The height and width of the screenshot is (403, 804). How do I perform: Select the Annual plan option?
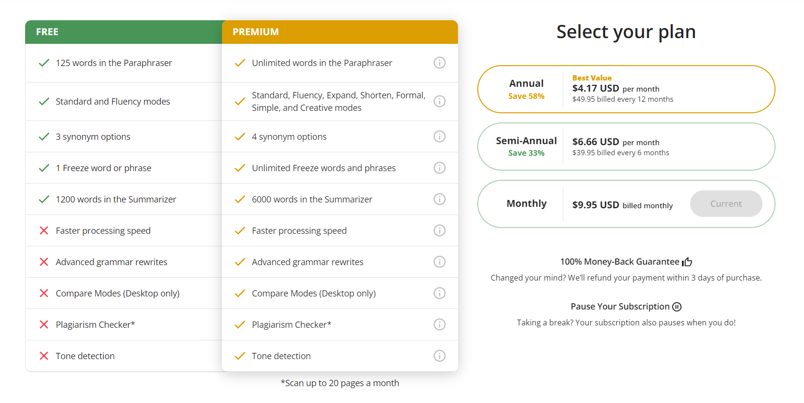click(x=626, y=89)
